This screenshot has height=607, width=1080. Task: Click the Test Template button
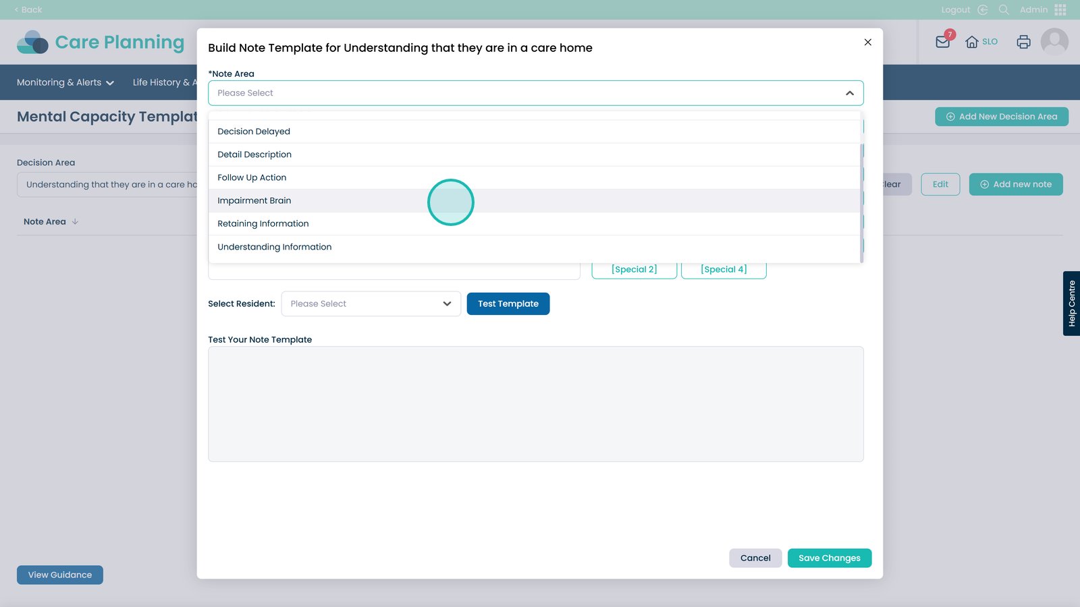508,304
